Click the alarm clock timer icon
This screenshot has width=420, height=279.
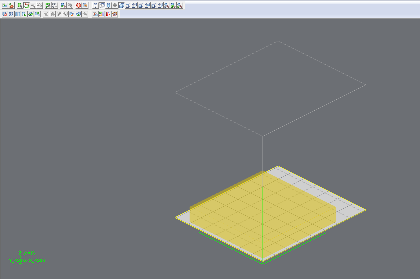point(114,14)
